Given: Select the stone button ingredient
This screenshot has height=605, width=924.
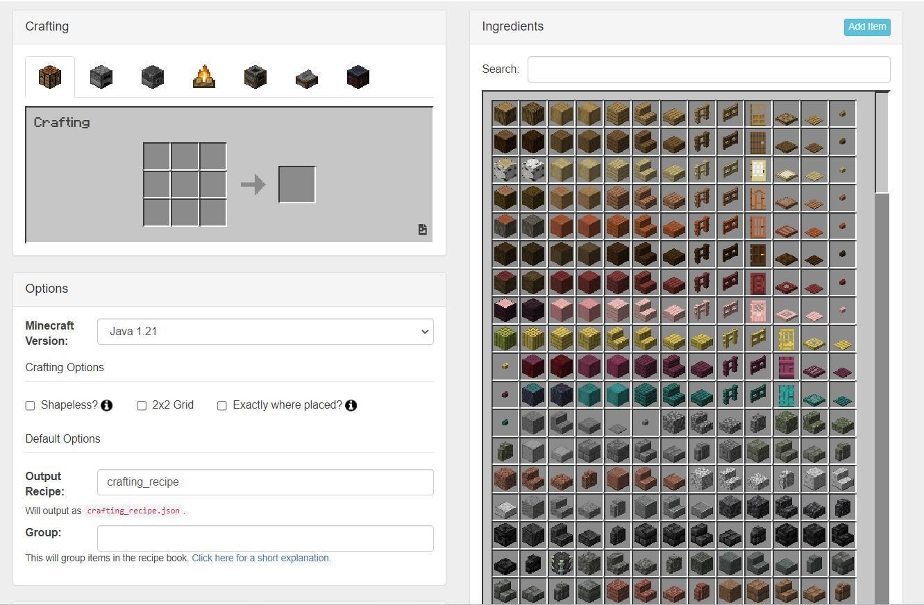Looking at the screenshot, I should tap(646, 423).
